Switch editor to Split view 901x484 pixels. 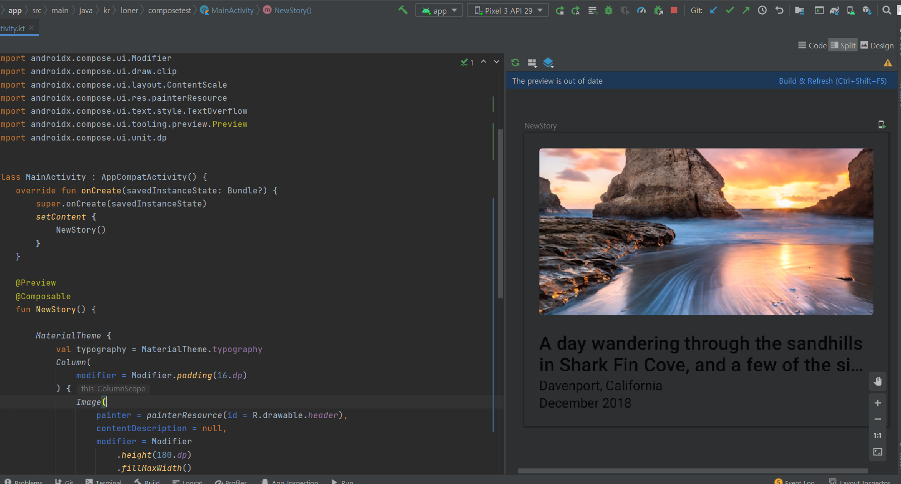pyautogui.click(x=843, y=45)
